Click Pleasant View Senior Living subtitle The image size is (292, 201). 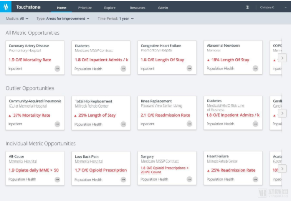tap(162, 106)
